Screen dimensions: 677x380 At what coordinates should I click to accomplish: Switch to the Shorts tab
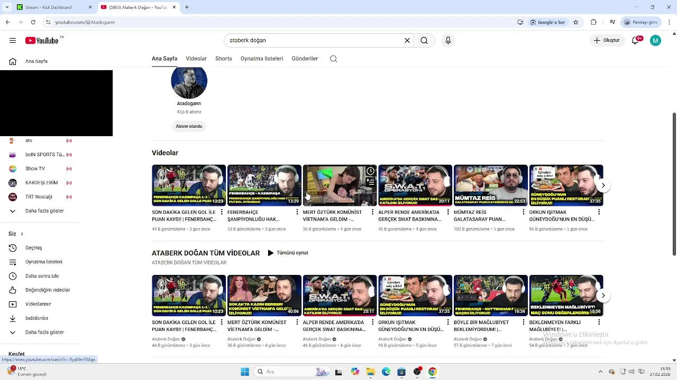pyautogui.click(x=224, y=59)
